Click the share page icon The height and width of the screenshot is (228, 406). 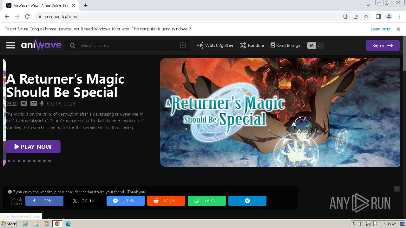356,16
